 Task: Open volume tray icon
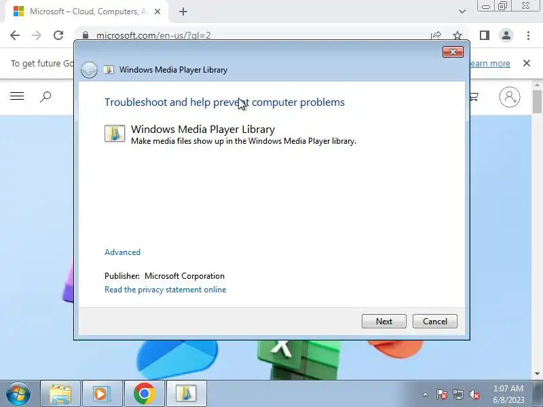474,394
